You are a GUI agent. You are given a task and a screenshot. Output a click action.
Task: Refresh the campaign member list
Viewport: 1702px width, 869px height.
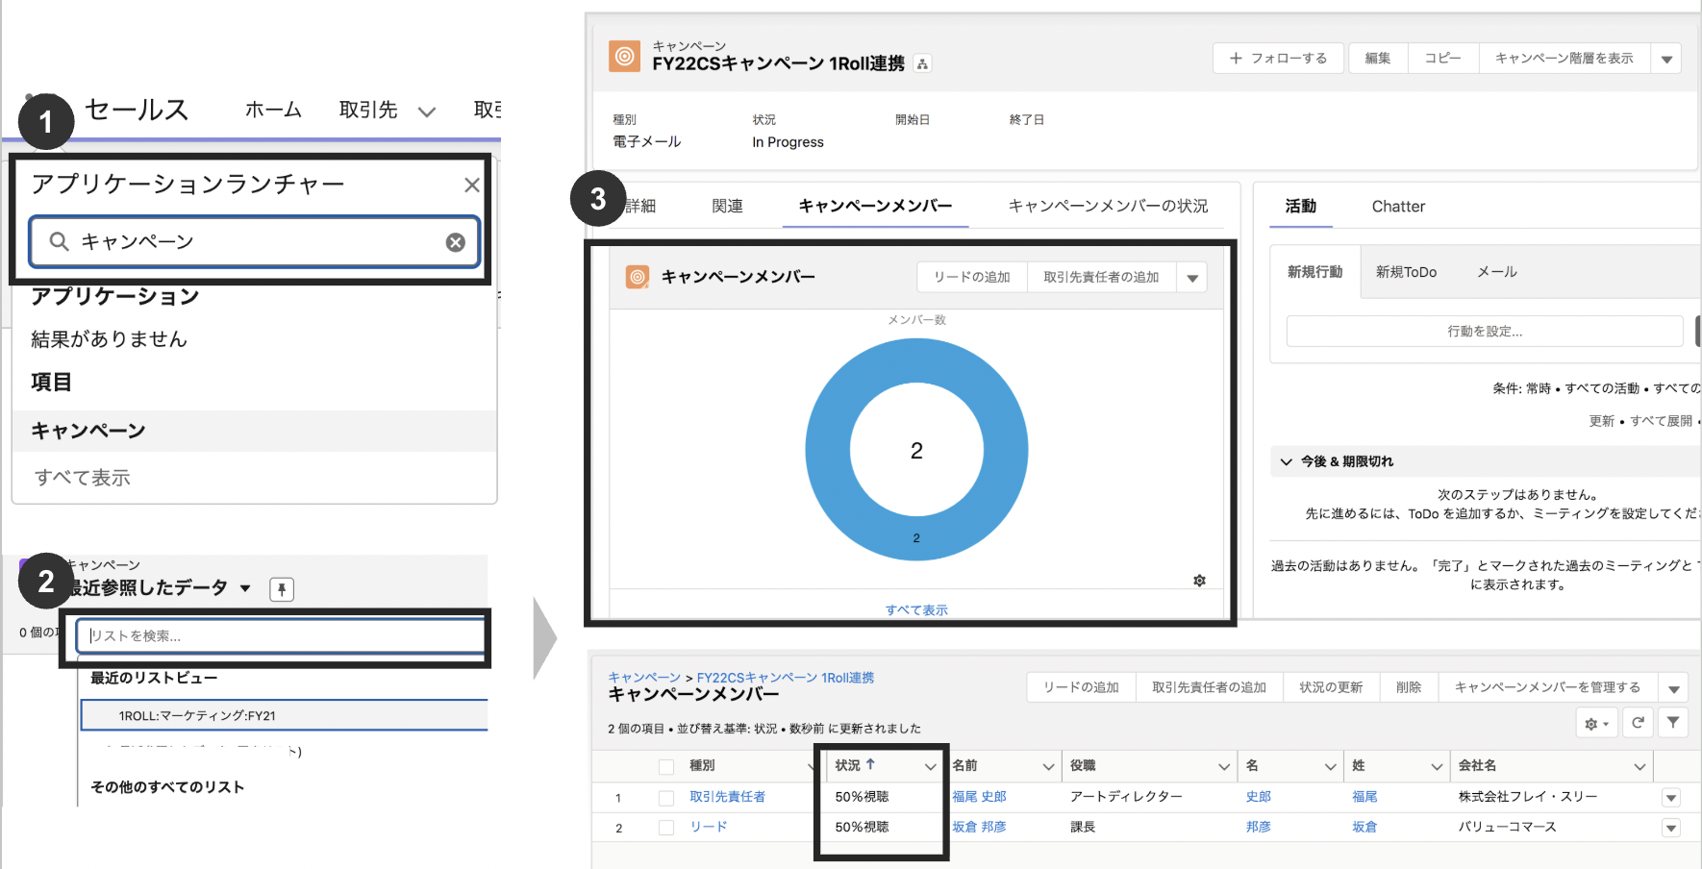(x=1638, y=723)
